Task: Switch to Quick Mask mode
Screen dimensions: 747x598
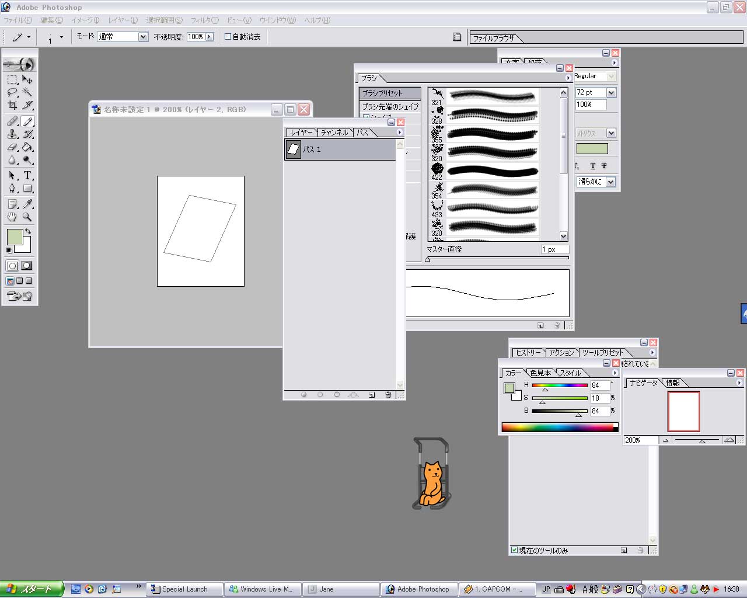Action: click(26, 265)
